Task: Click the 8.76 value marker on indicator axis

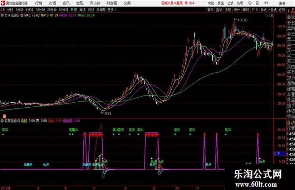Action: 279,153
